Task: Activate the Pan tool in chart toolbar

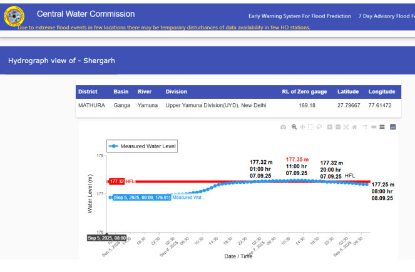Action: coord(302,127)
